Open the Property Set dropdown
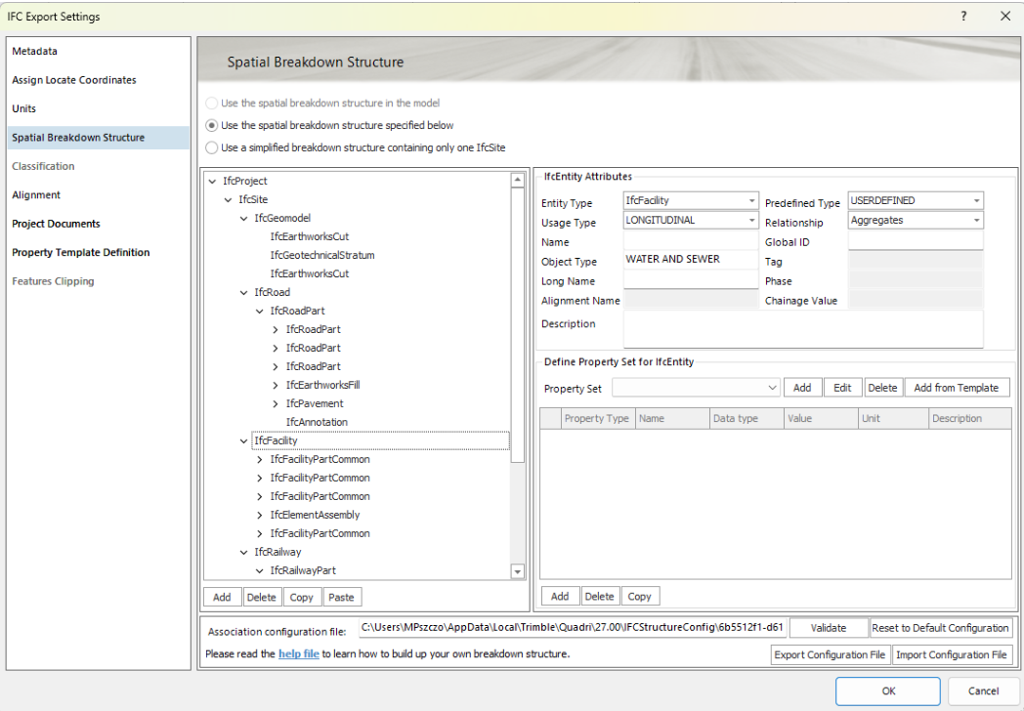The height and width of the screenshot is (711, 1024). click(772, 388)
